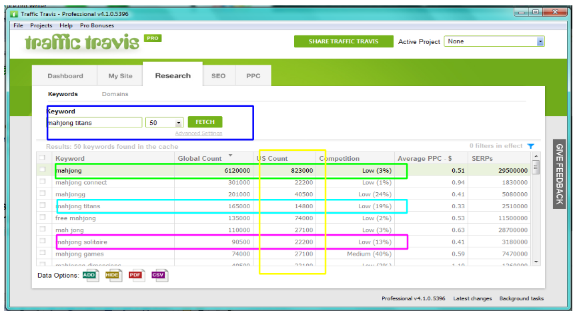This screenshot has height=315, width=577.
Task: Select the Keywords sub-tab
Action: 63,94
